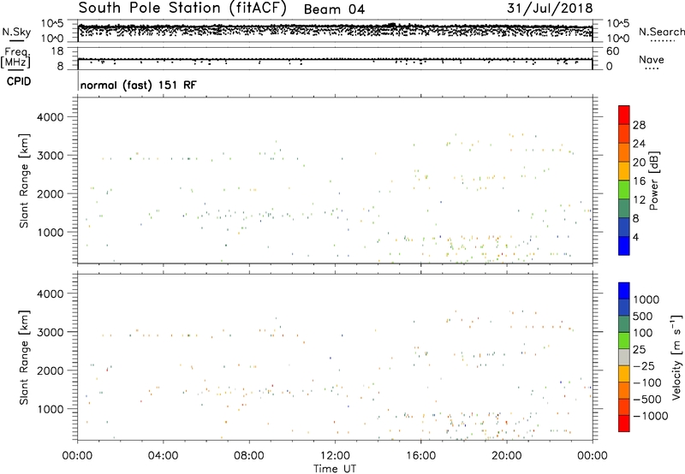Click the '12:00' time tick label
Image resolution: width=685 pixels, height=474 pixels.
point(335,456)
